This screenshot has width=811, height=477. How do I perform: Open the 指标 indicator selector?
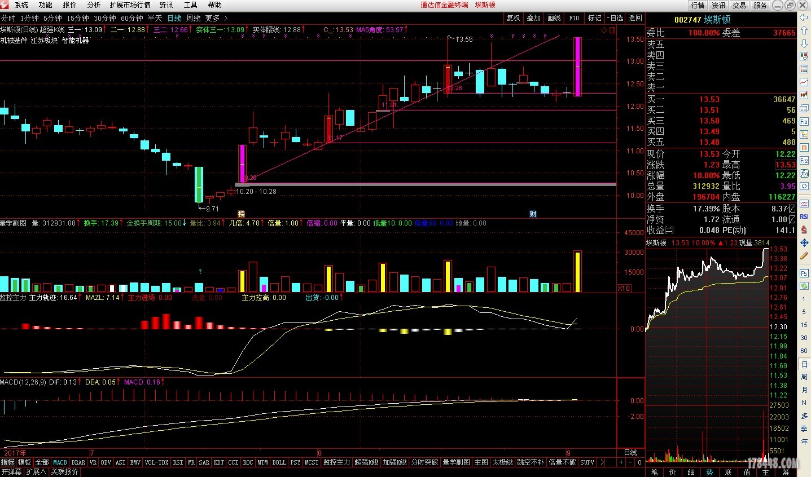tap(8, 462)
